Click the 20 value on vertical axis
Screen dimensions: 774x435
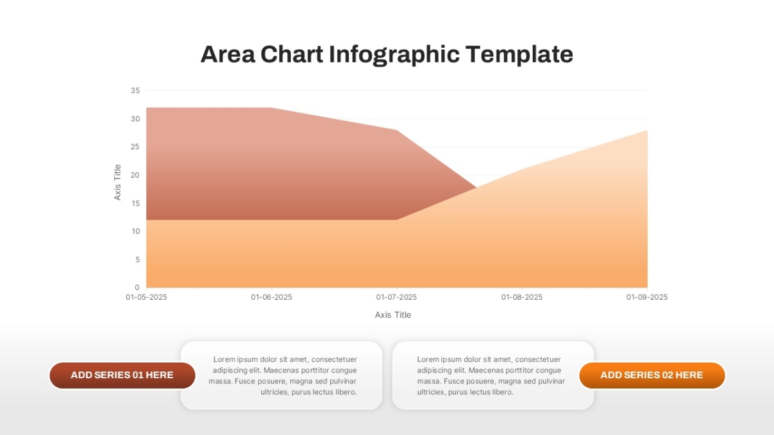(135, 175)
